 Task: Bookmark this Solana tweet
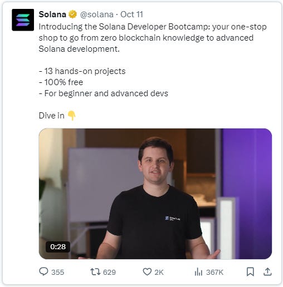click(x=250, y=272)
